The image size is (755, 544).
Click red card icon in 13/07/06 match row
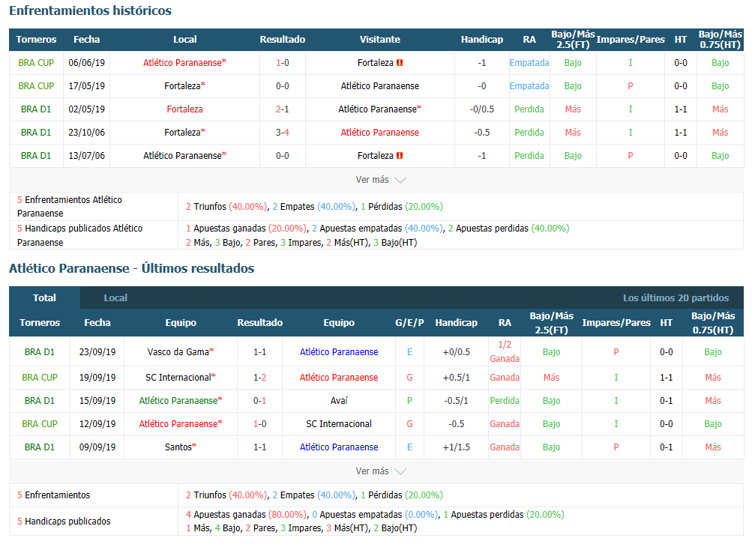pos(400,156)
